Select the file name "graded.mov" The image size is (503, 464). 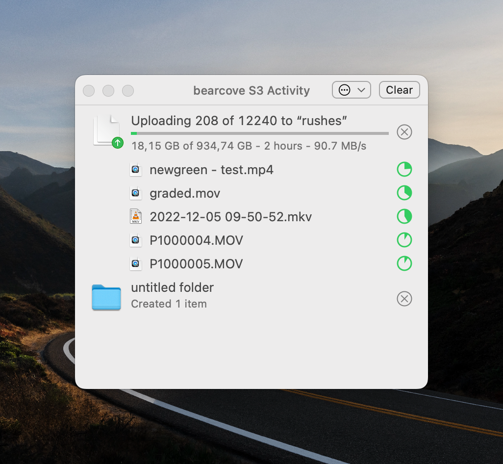(185, 193)
